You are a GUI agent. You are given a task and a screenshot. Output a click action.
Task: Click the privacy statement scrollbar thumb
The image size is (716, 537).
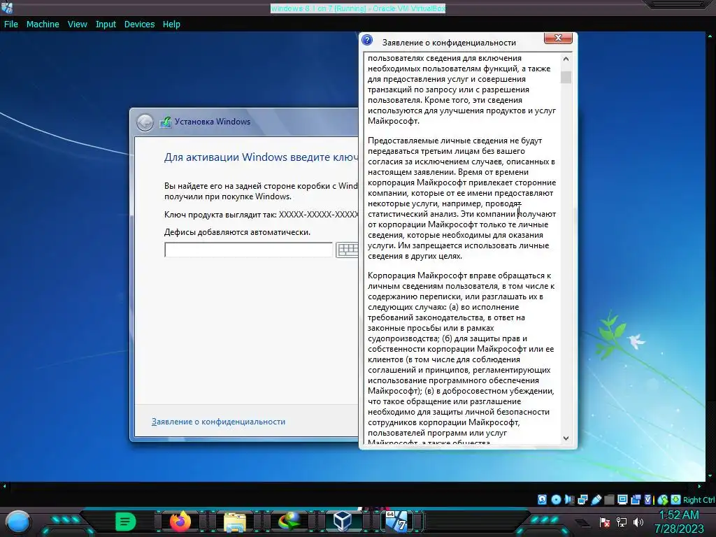pyautogui.click(x=566, y=77)
